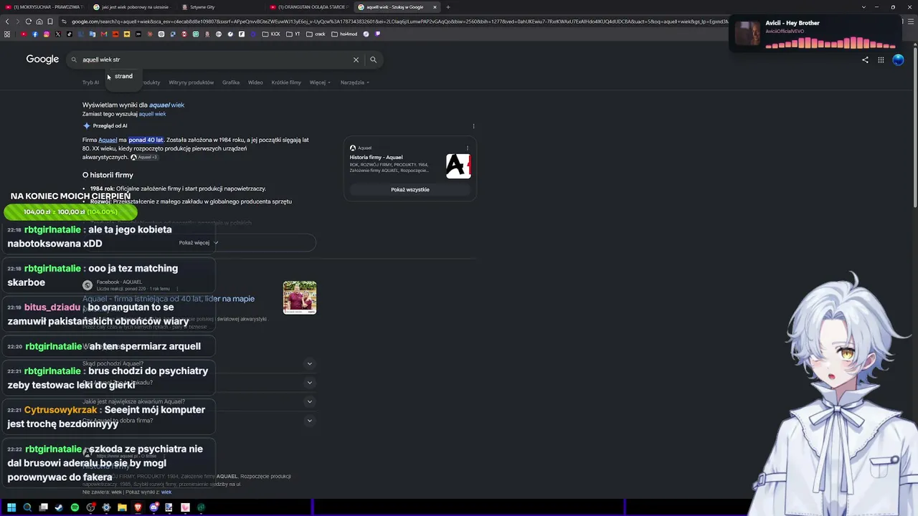Click the Google logo
This screenshot has height=516, width=918.
click(x=42, y=59)
